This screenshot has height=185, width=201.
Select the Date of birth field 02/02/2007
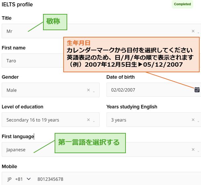coord(154,90)
